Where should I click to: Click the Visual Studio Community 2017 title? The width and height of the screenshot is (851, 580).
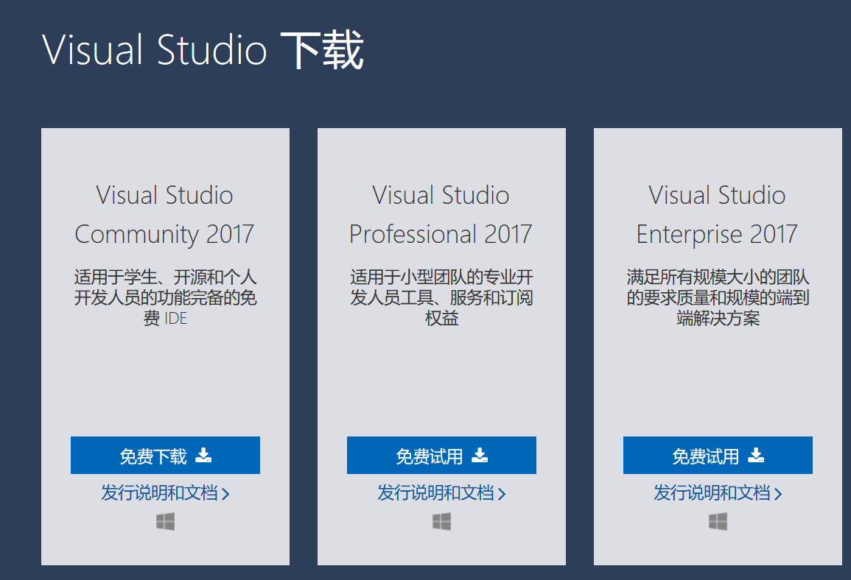tap(164, 215)
